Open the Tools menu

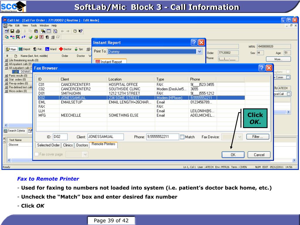click(x=34, y=25)
